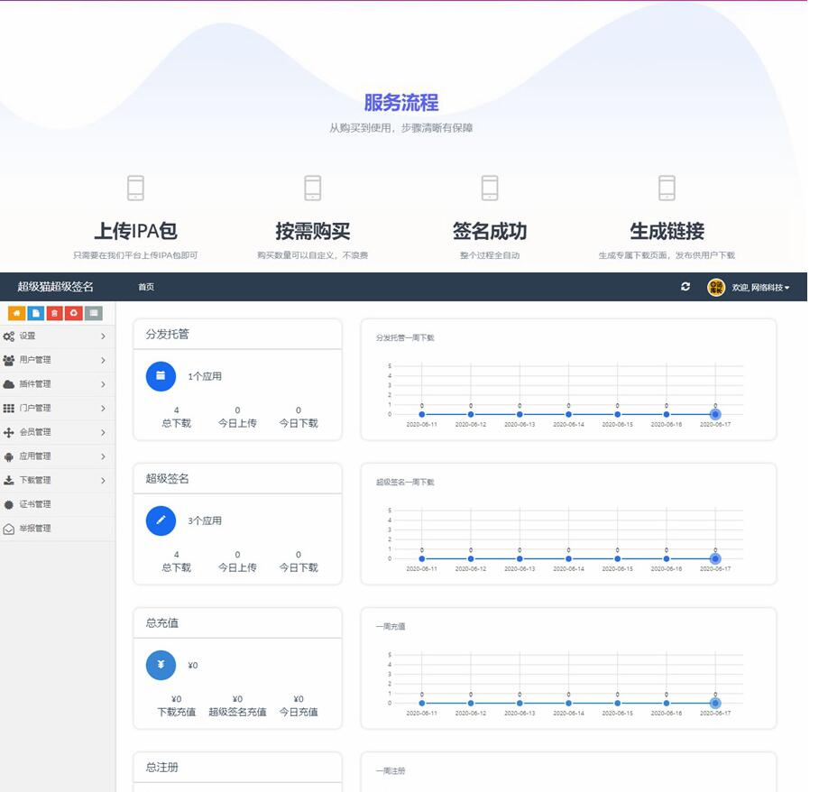Click the blue document quick button
The height and width of the screenshot is (792, 819).
click(x=35, y=313)
